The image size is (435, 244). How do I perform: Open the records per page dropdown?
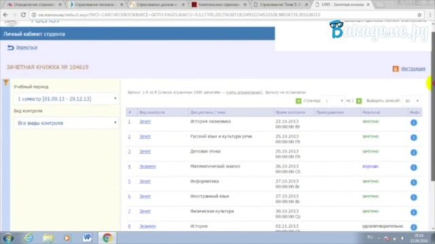412,101
